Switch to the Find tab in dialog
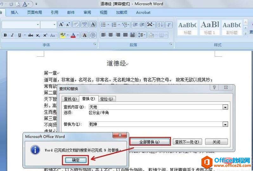The image size is (253, 171). pyautogui.click(x=70, y=99)
